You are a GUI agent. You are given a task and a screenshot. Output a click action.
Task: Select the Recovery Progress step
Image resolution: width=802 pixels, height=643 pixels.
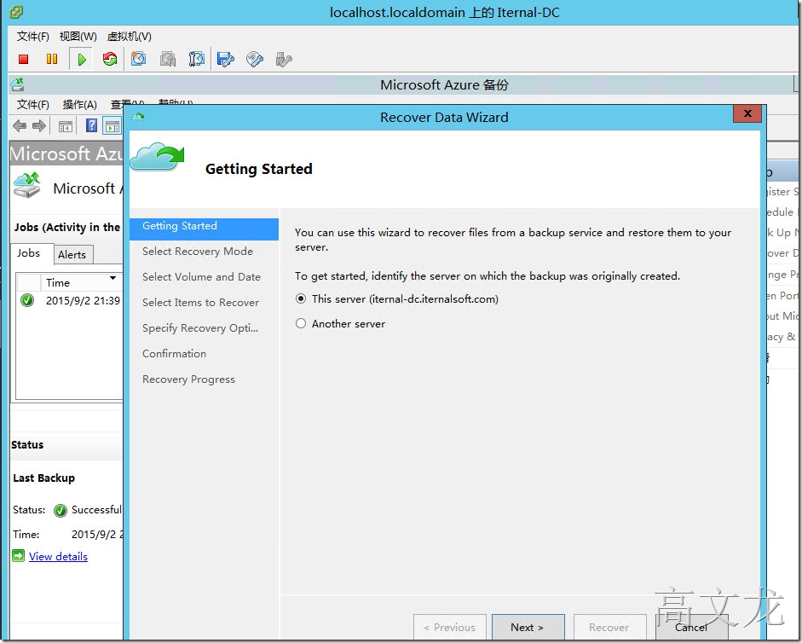coord(188,379)
